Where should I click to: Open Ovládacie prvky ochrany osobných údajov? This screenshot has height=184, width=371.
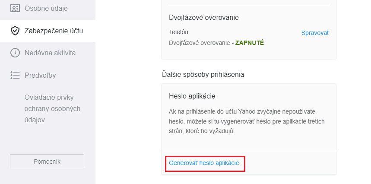(x=52, y=108)
